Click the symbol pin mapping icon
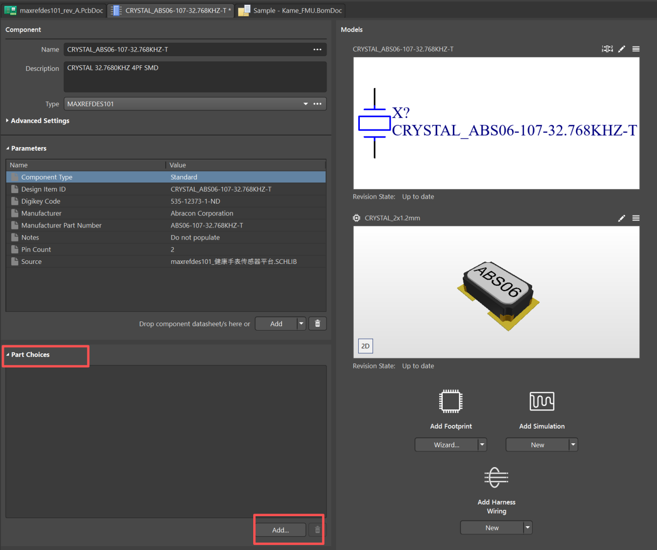Viewport: 657px width, 550px height. 607,49
